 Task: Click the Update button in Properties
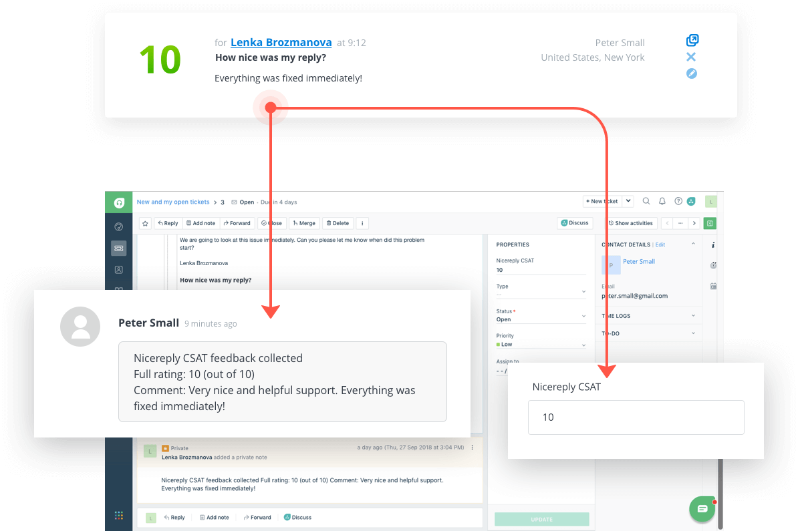coord(541,519)
